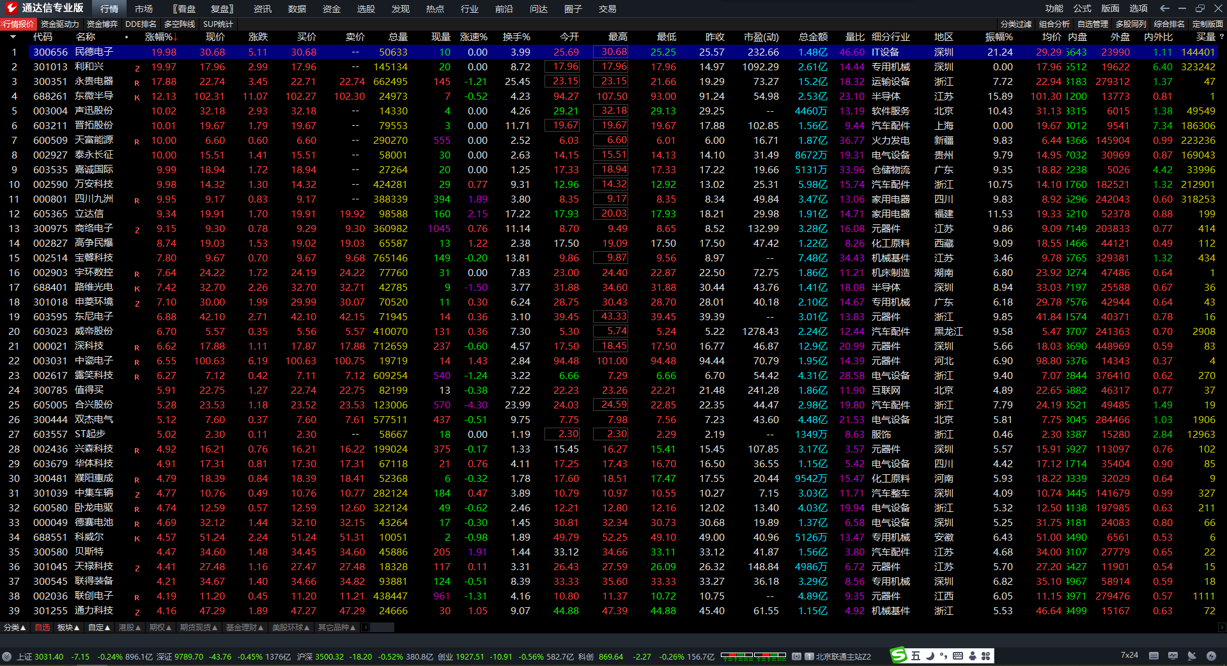Select stock row 民德电子
The width and height of the screenshot is (1227, 666).
click(x=610, y=52)
